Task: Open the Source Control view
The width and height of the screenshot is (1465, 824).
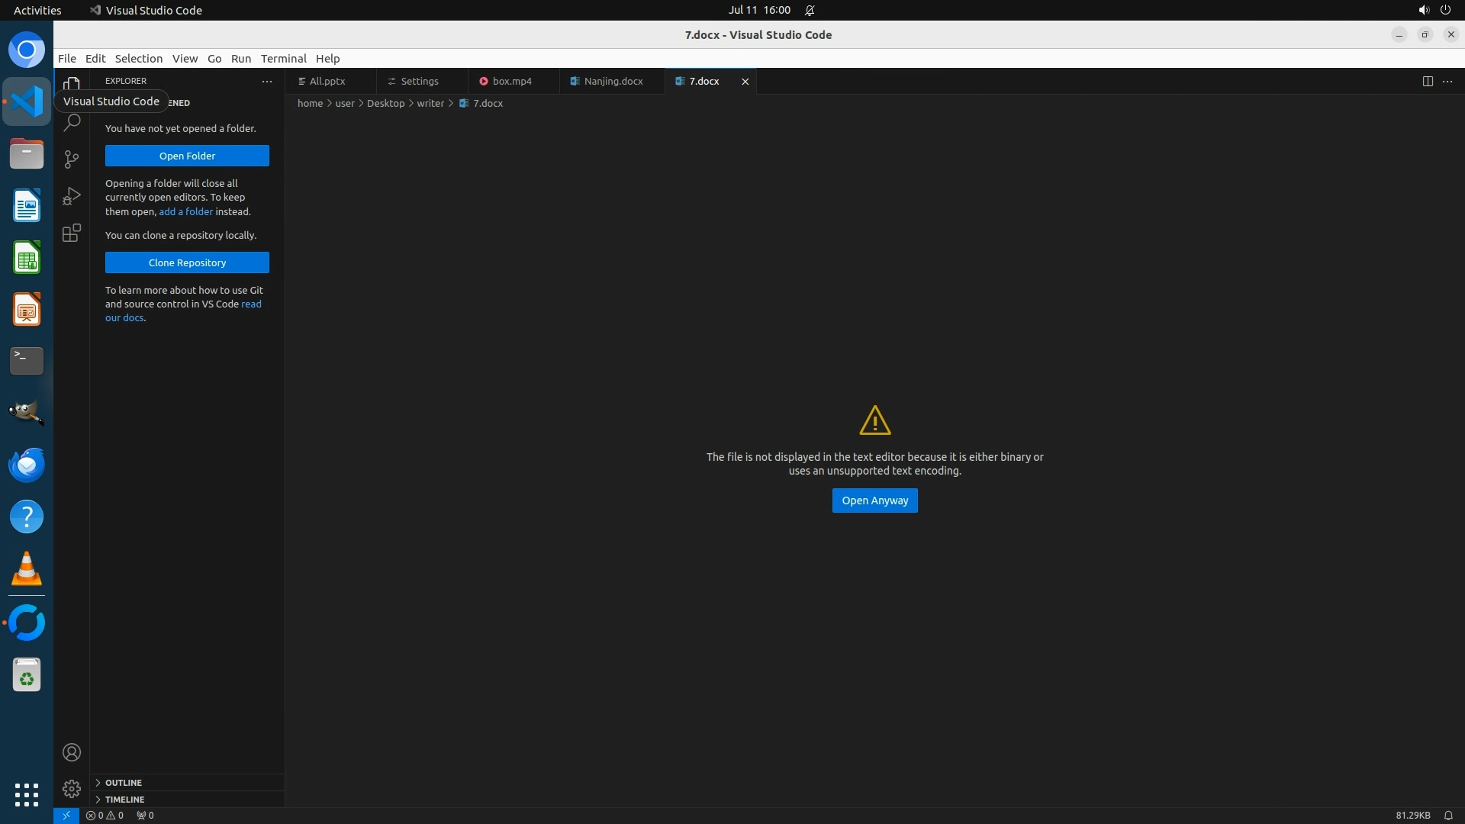Action: (72, 159)
